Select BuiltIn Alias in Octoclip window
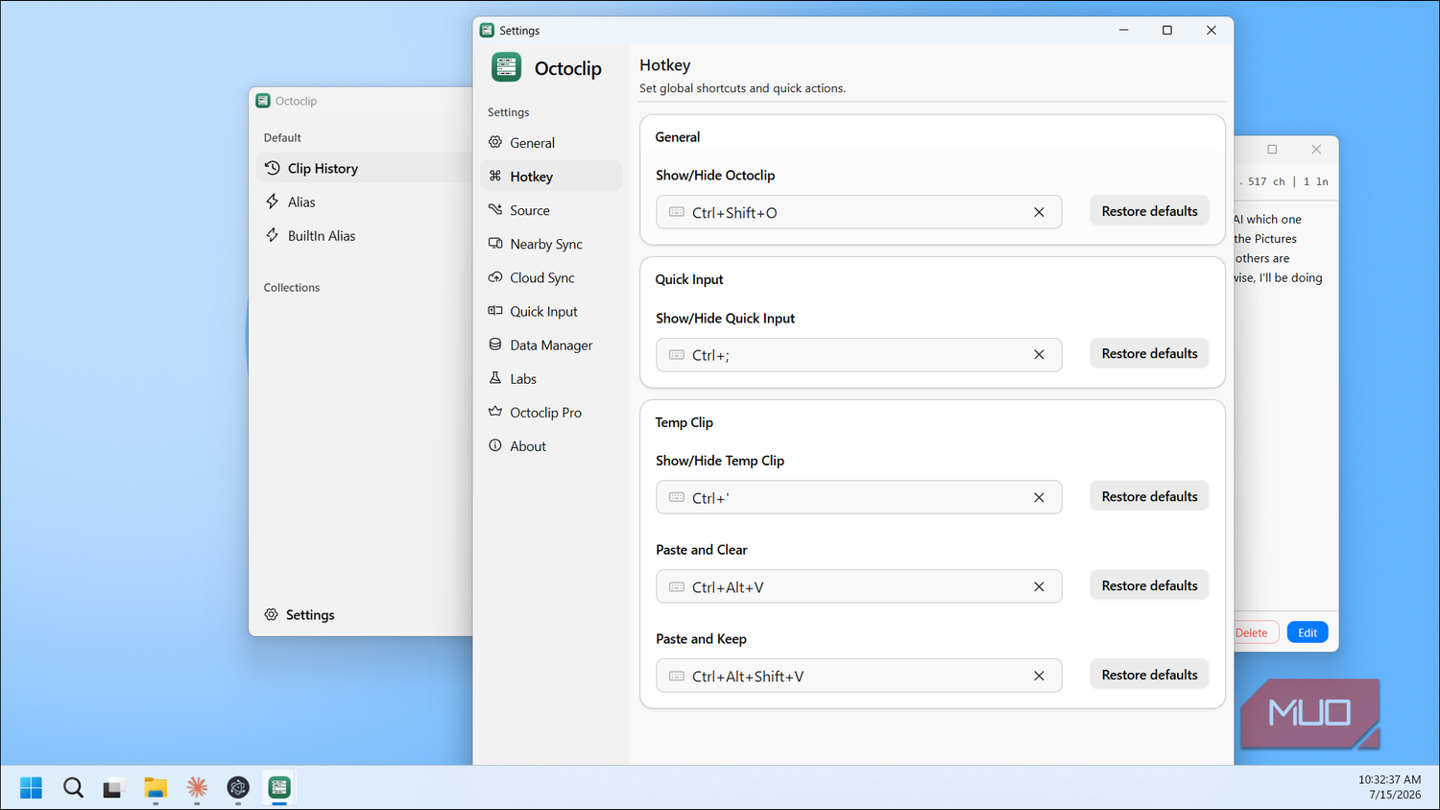Viewport: 1440px width, 810px height. pos(365,235)
